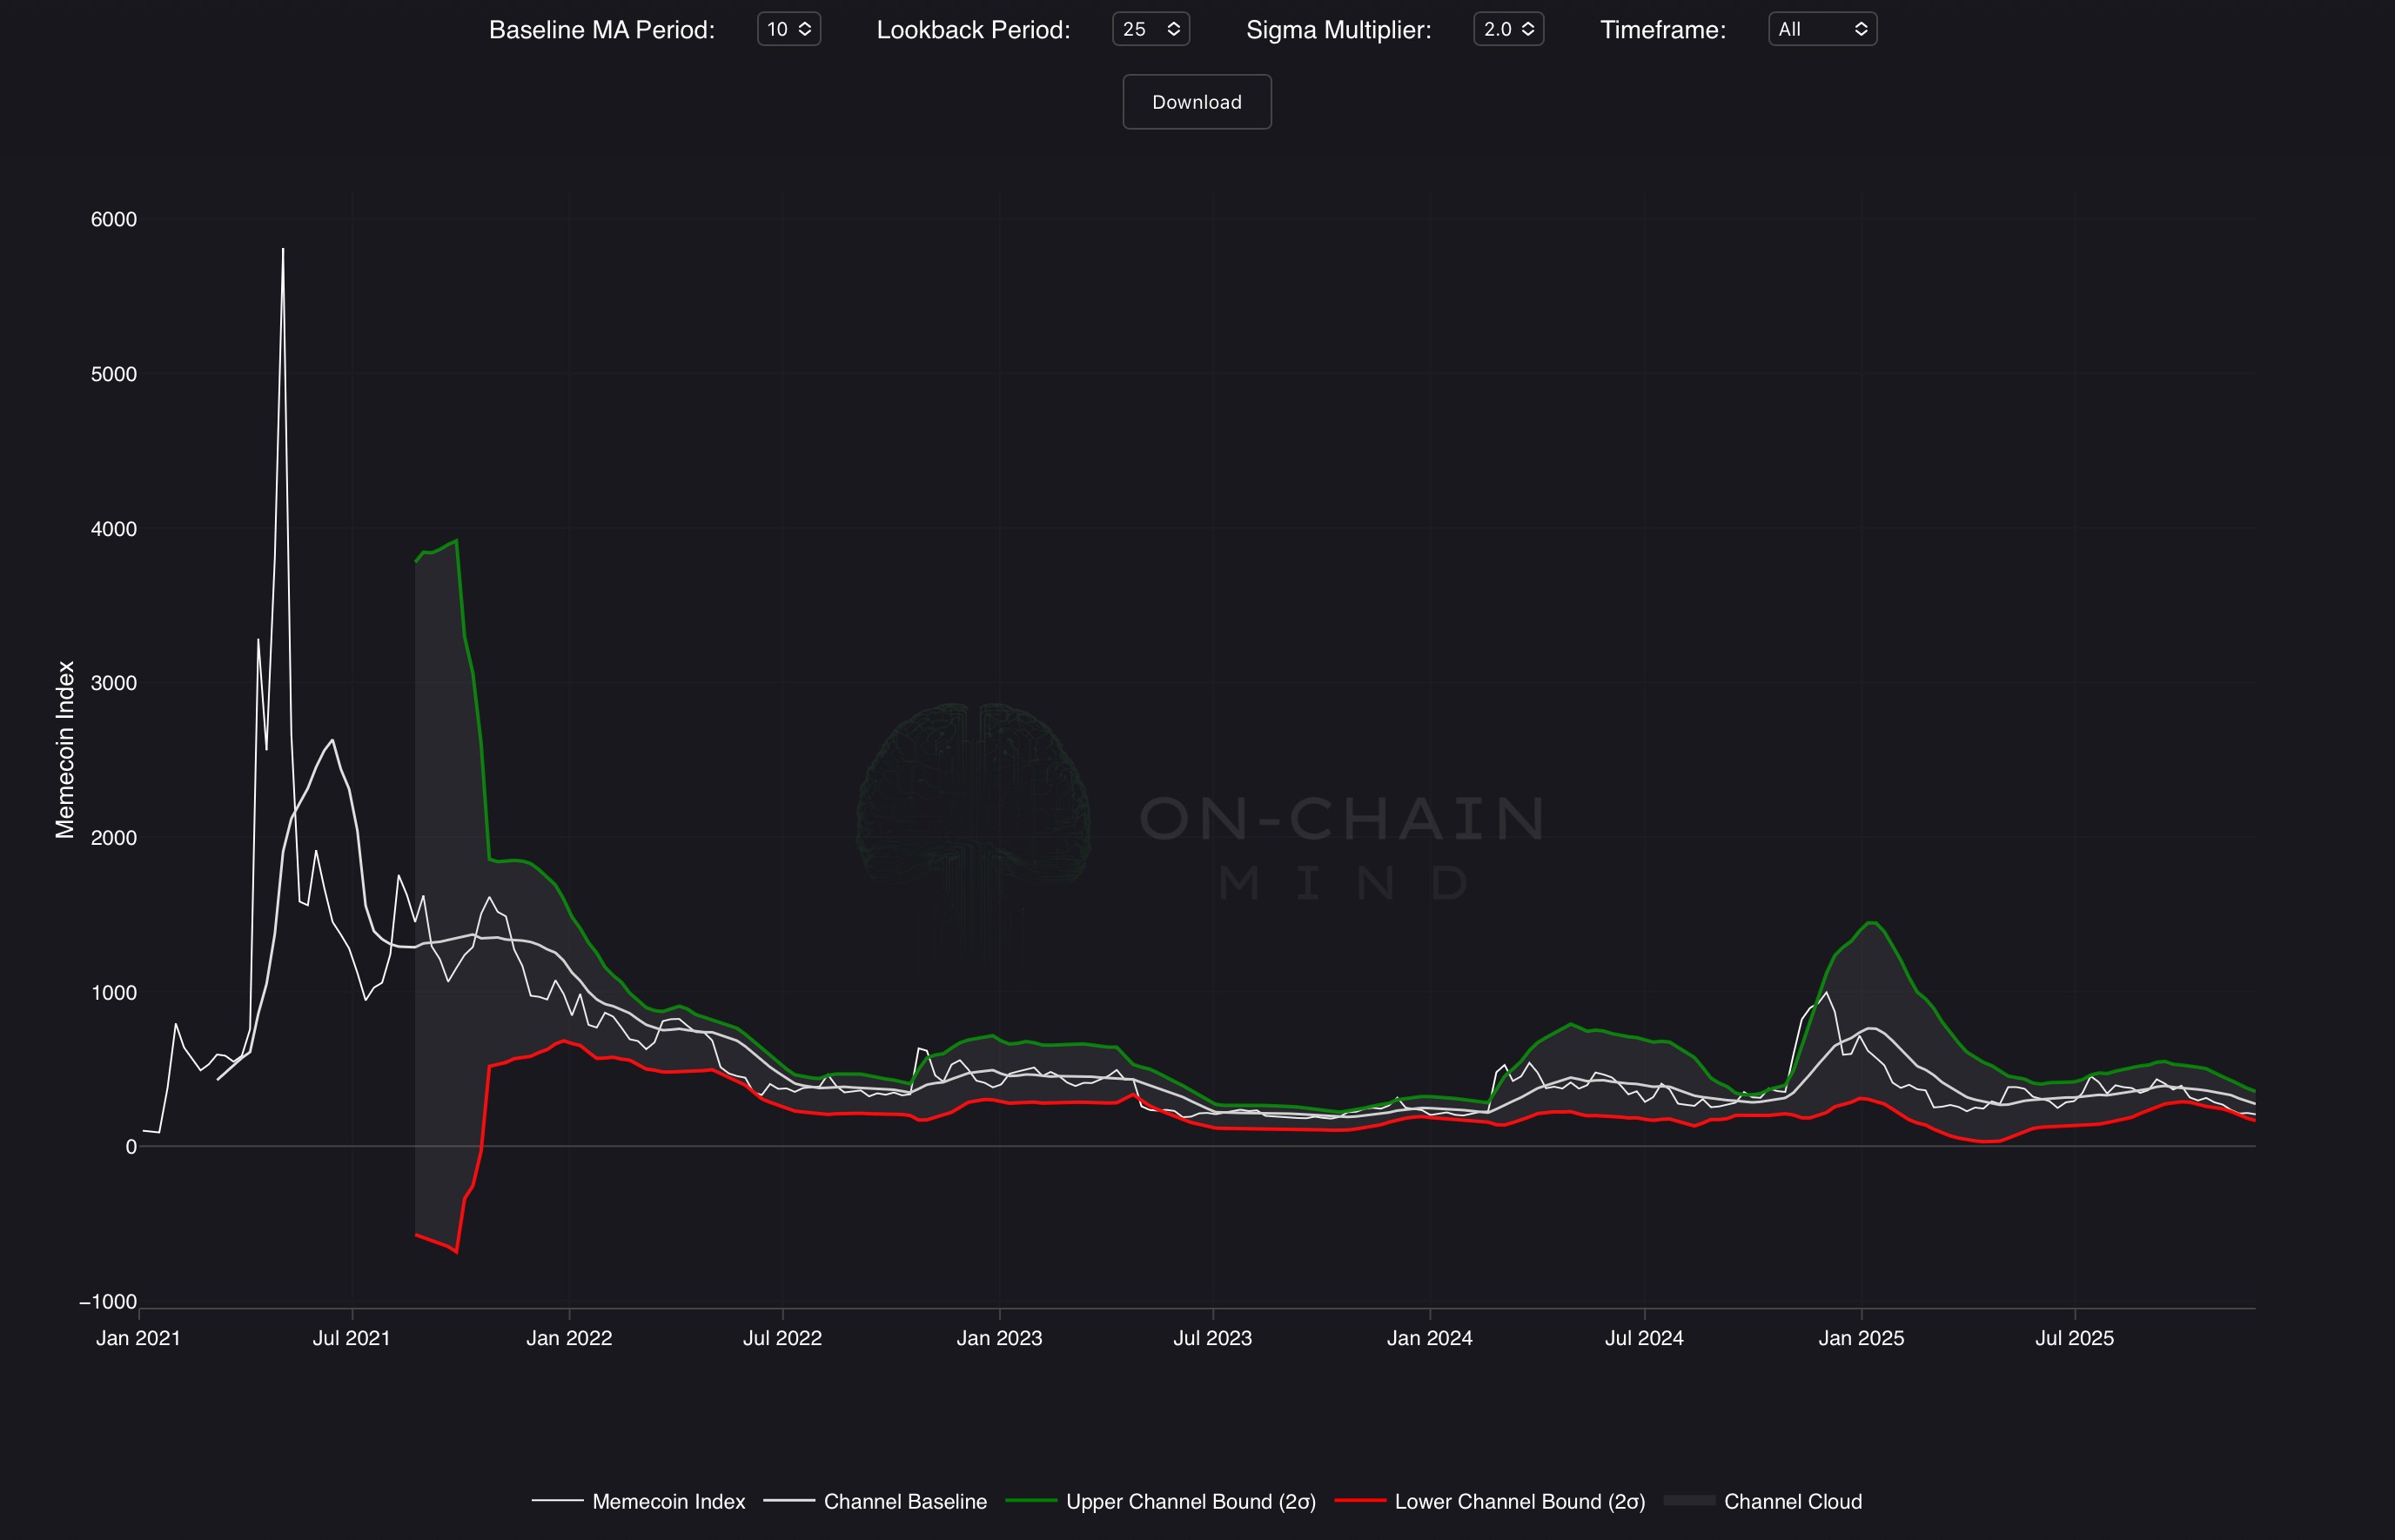Click the 6000 y-axis tick label
Screen dimensions: 2395x1540
[113, 219]
